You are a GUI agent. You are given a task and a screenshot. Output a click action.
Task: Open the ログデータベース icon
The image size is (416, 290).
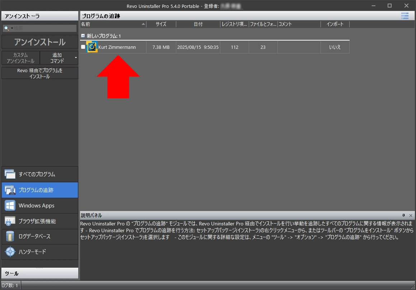[10, 237]
